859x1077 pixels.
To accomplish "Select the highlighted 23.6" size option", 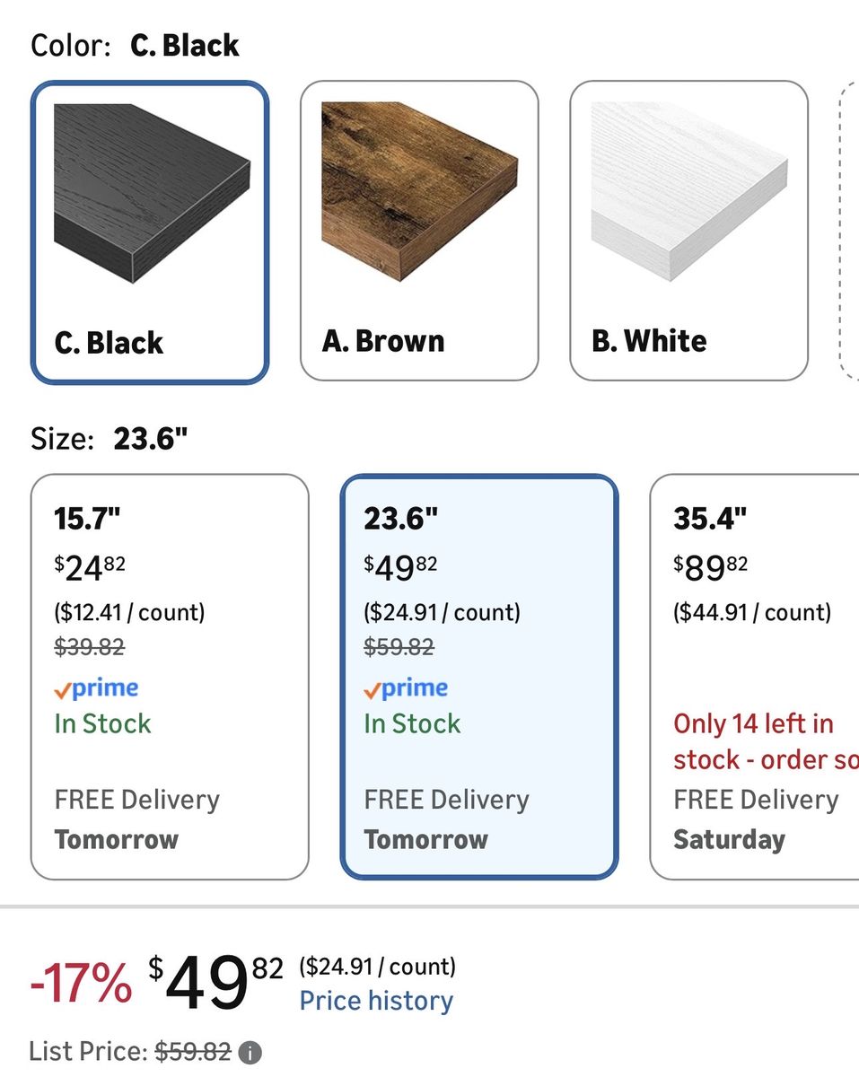I will click(479, 673).
